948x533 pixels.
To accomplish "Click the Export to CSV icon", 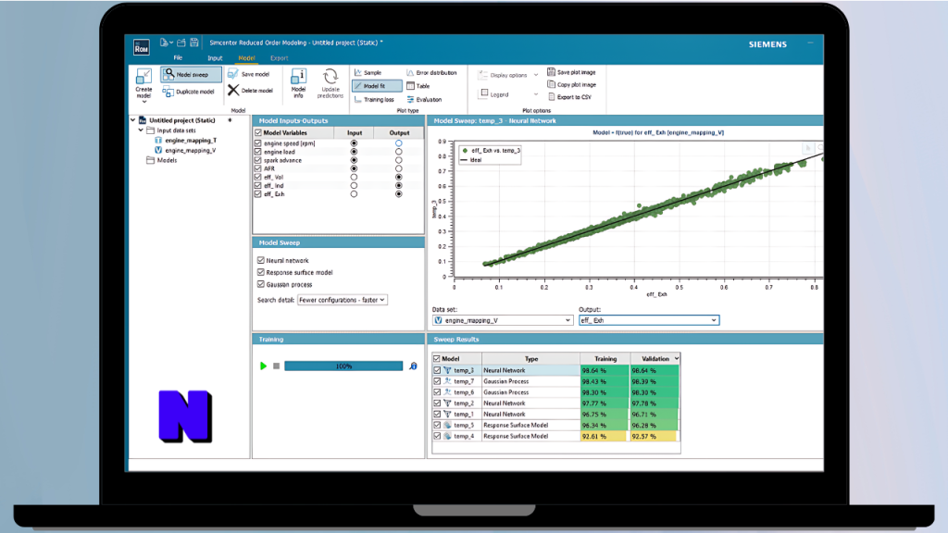I will click(x=551, y=96).
